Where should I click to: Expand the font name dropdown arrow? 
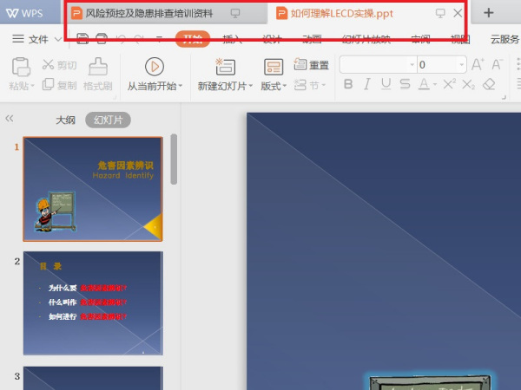(x=412, y=64)
